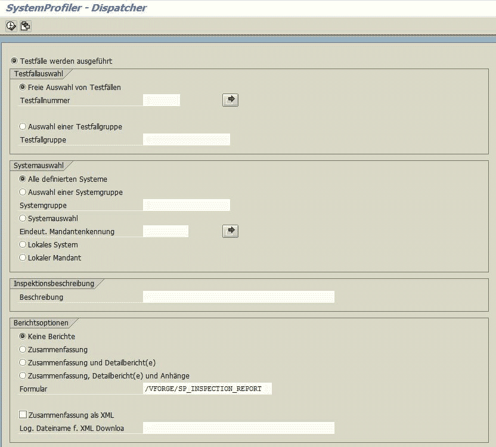Screen dimensions: 496x447
Task: Click the Get Variant icon in toolbar
Action: pyautogui.click(x=25, y=26)
